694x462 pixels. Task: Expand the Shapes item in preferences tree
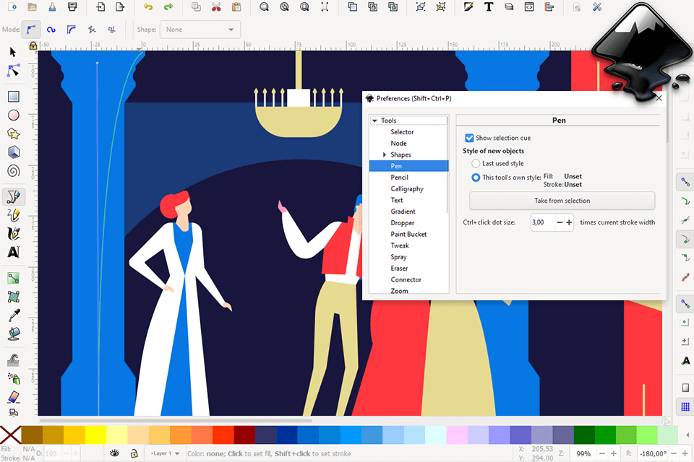[385, 154]
